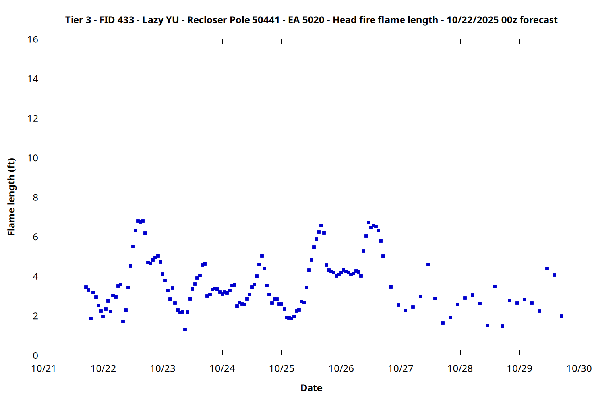Select the 10/26 date label

coord(341,369)
